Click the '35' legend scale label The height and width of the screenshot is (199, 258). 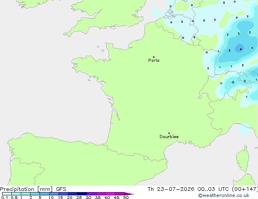click(x=98, y=197)
